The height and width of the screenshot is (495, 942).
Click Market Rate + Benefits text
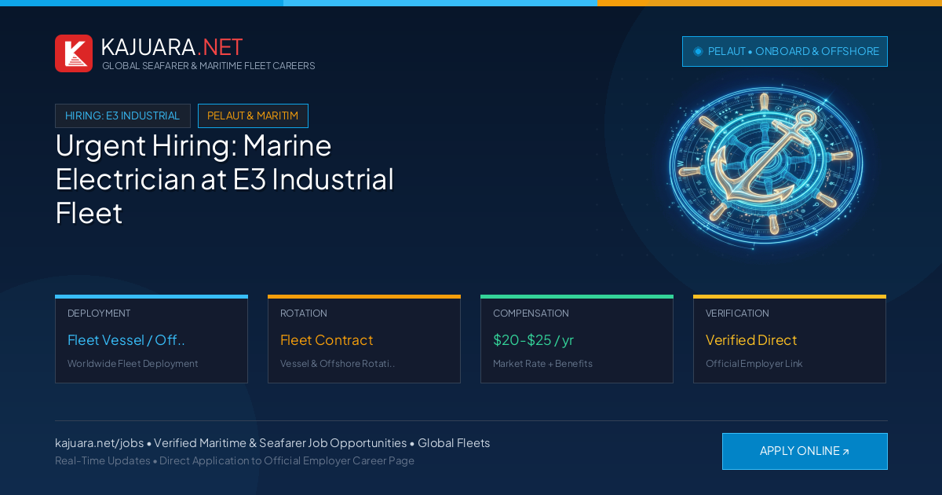tap(542, 364)
